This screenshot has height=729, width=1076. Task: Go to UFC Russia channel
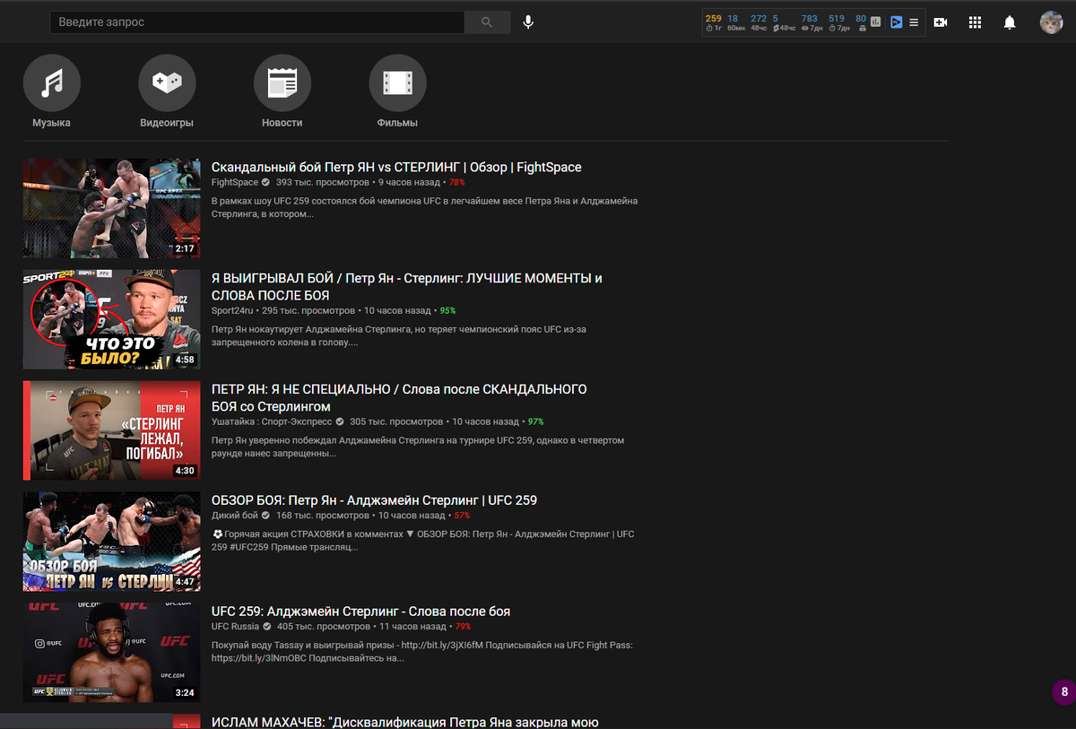[235, 627]
